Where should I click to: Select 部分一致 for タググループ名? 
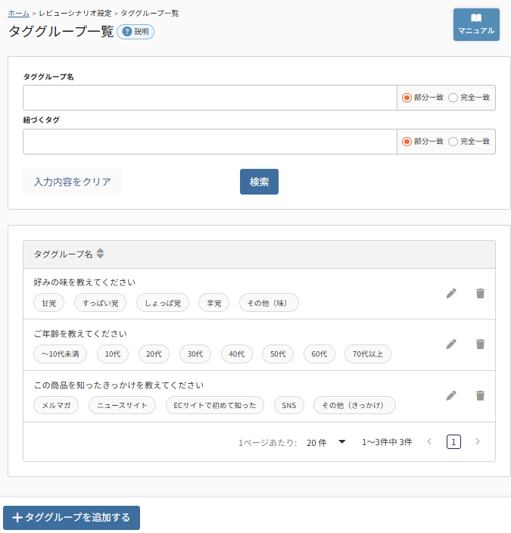407,98
